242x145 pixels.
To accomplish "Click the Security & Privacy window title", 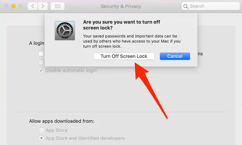I will (x=121, y=6).
